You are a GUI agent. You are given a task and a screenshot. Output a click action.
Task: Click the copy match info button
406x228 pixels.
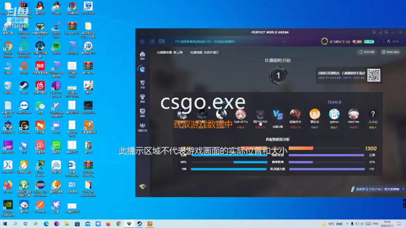390,52
